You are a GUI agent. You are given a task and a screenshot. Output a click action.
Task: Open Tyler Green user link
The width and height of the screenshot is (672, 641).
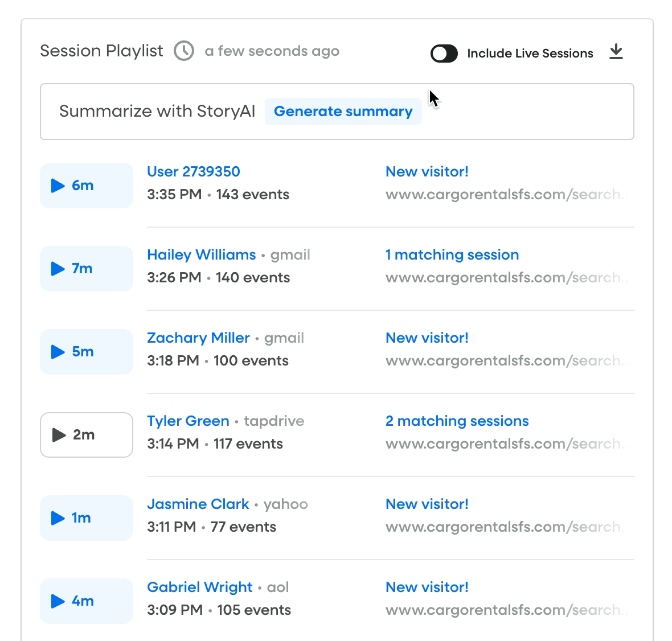click(x=188, y=421)
